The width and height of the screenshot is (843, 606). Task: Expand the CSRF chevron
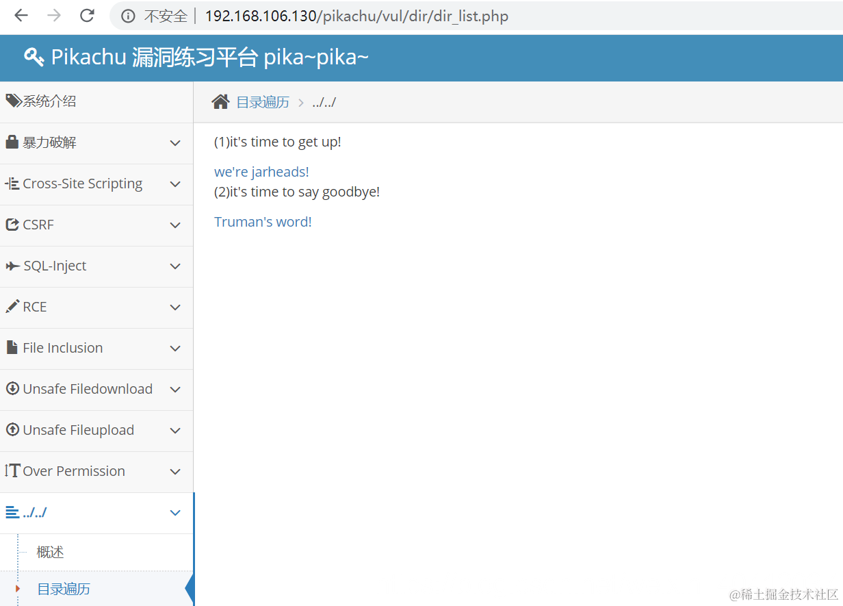(x=175, y=225)
